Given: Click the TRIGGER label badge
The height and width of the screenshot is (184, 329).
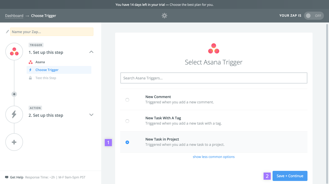Looking at the screenshot, I should coord(36,45).
